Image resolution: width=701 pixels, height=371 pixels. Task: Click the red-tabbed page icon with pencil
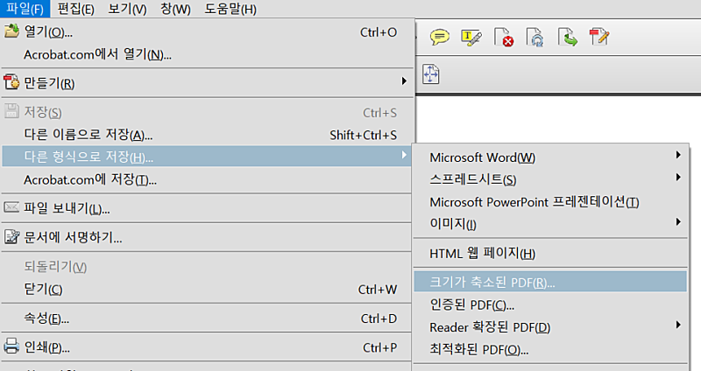[599, 37]
